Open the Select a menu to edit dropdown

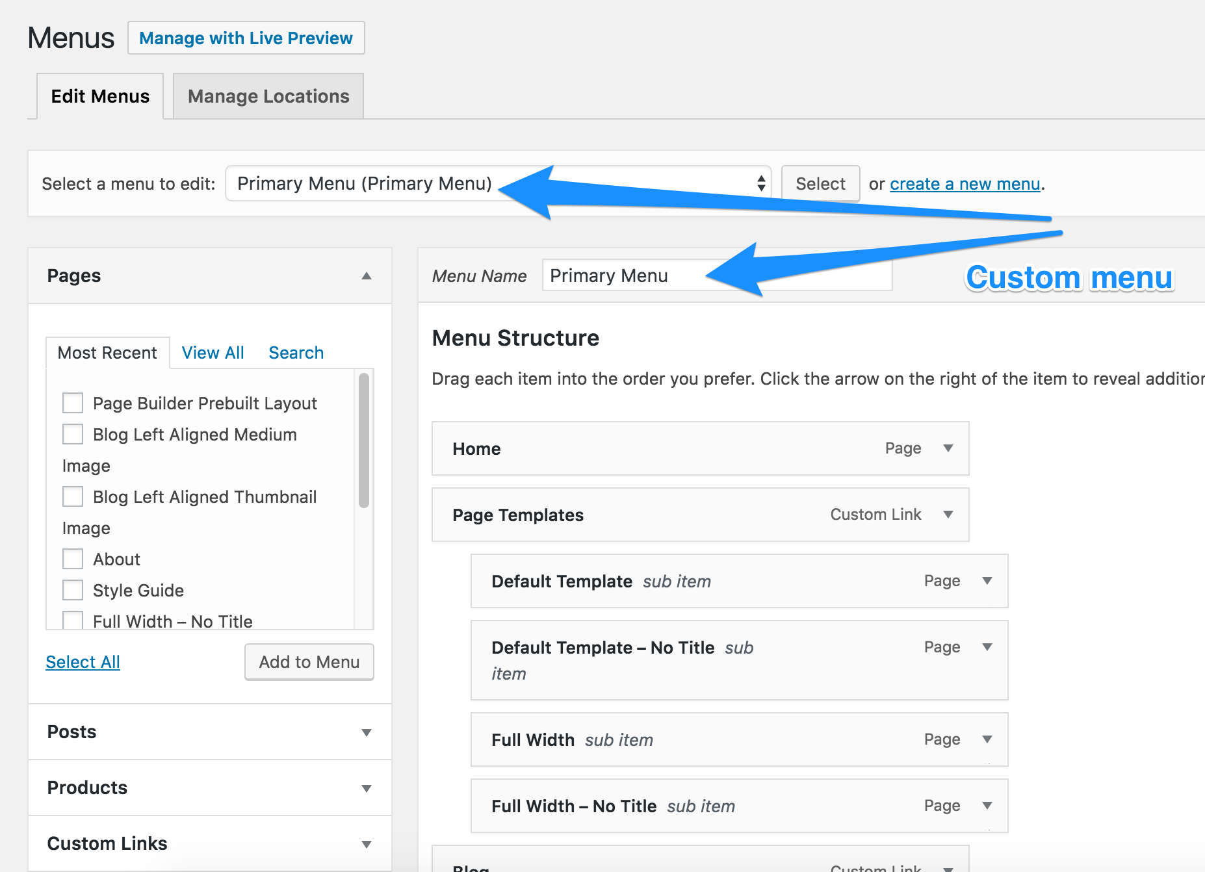[498, 184]
